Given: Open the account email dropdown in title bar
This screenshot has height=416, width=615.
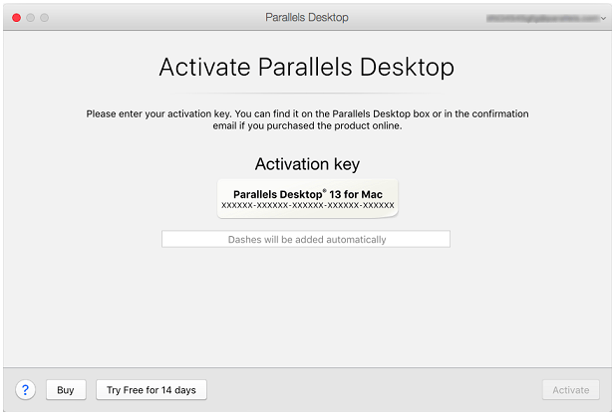Looking at the screenshot, I should point(546,18).
